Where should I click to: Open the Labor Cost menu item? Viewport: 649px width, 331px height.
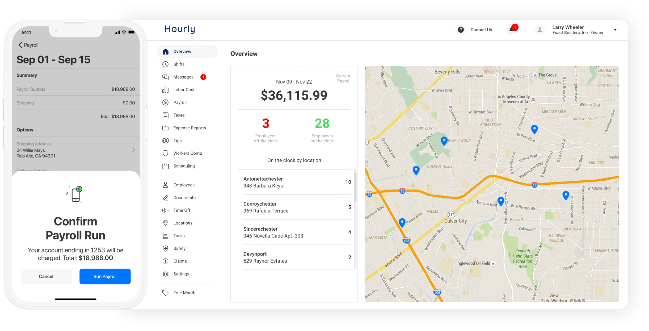pos(187,90)
